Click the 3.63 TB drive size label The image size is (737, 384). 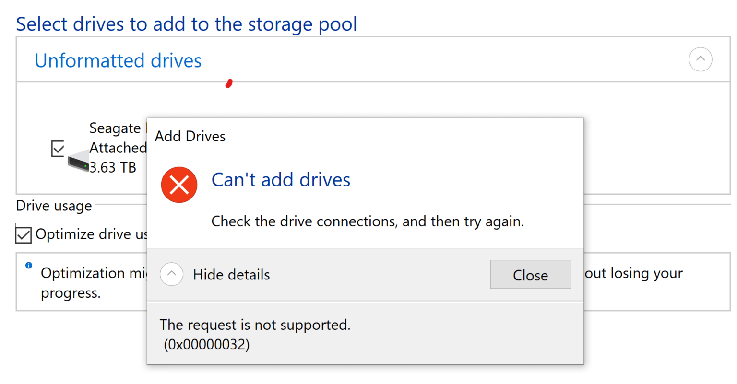[113, 167]
